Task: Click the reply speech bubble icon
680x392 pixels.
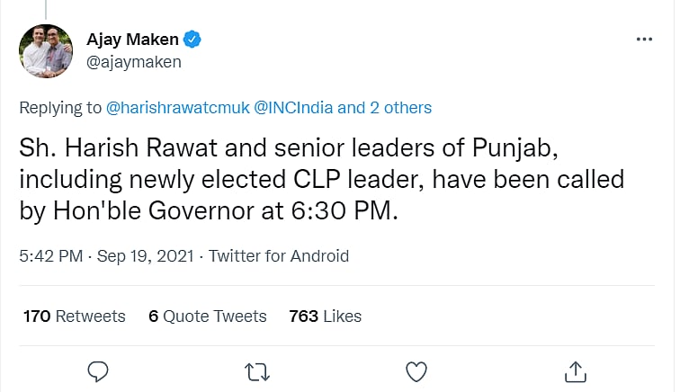Action: pos(100,370)
